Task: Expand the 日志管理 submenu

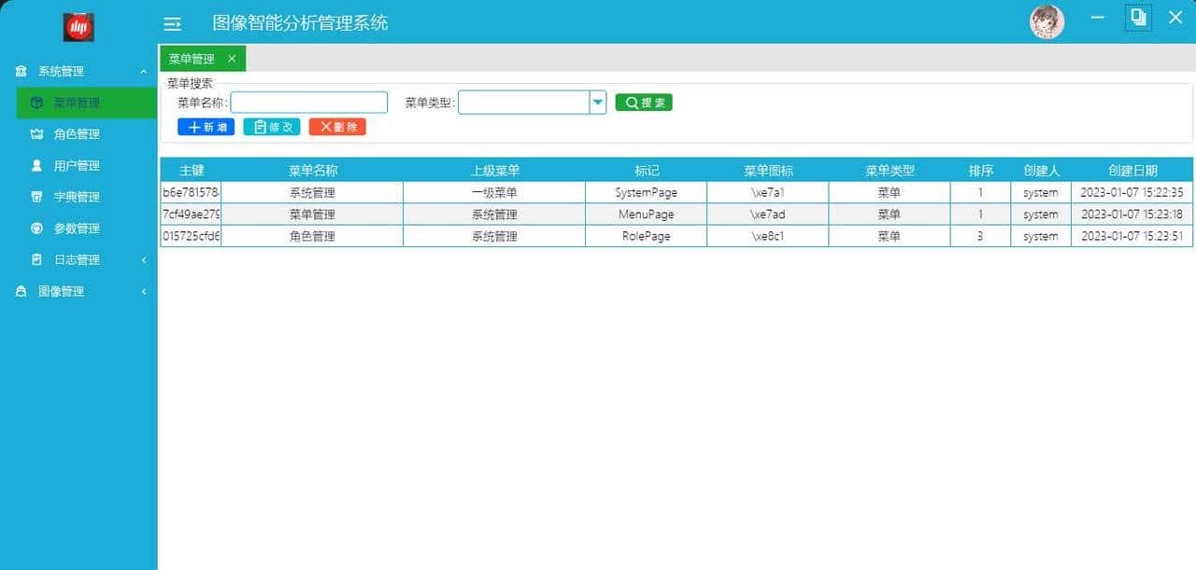Action: pyautogui.click(x=143, y=260)
